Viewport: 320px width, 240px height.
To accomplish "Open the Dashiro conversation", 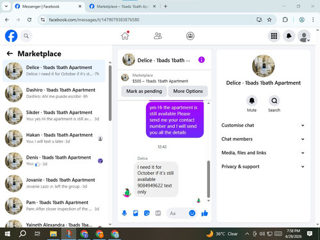I will 54,93.
